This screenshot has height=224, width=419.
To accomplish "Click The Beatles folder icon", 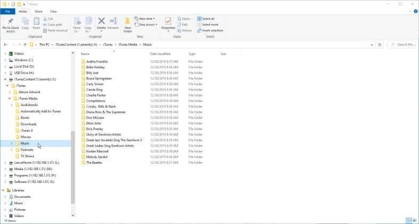I will [x=83, y=163].
